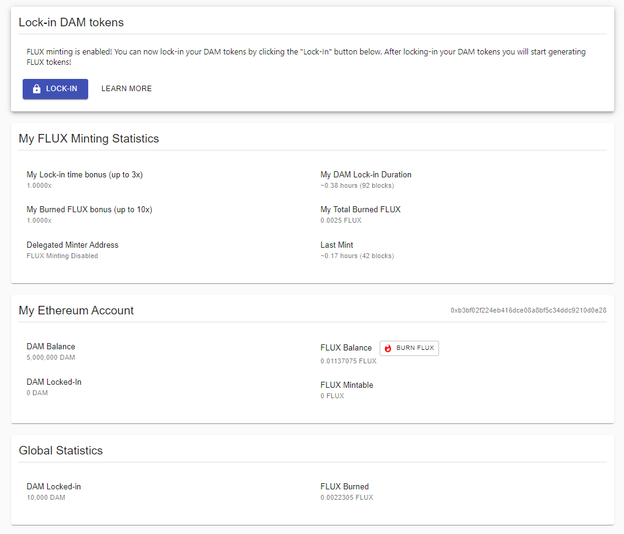Select the Ethereum account address text
The width and height of the screenshot is (624, 534).
(x=528, y=311)
